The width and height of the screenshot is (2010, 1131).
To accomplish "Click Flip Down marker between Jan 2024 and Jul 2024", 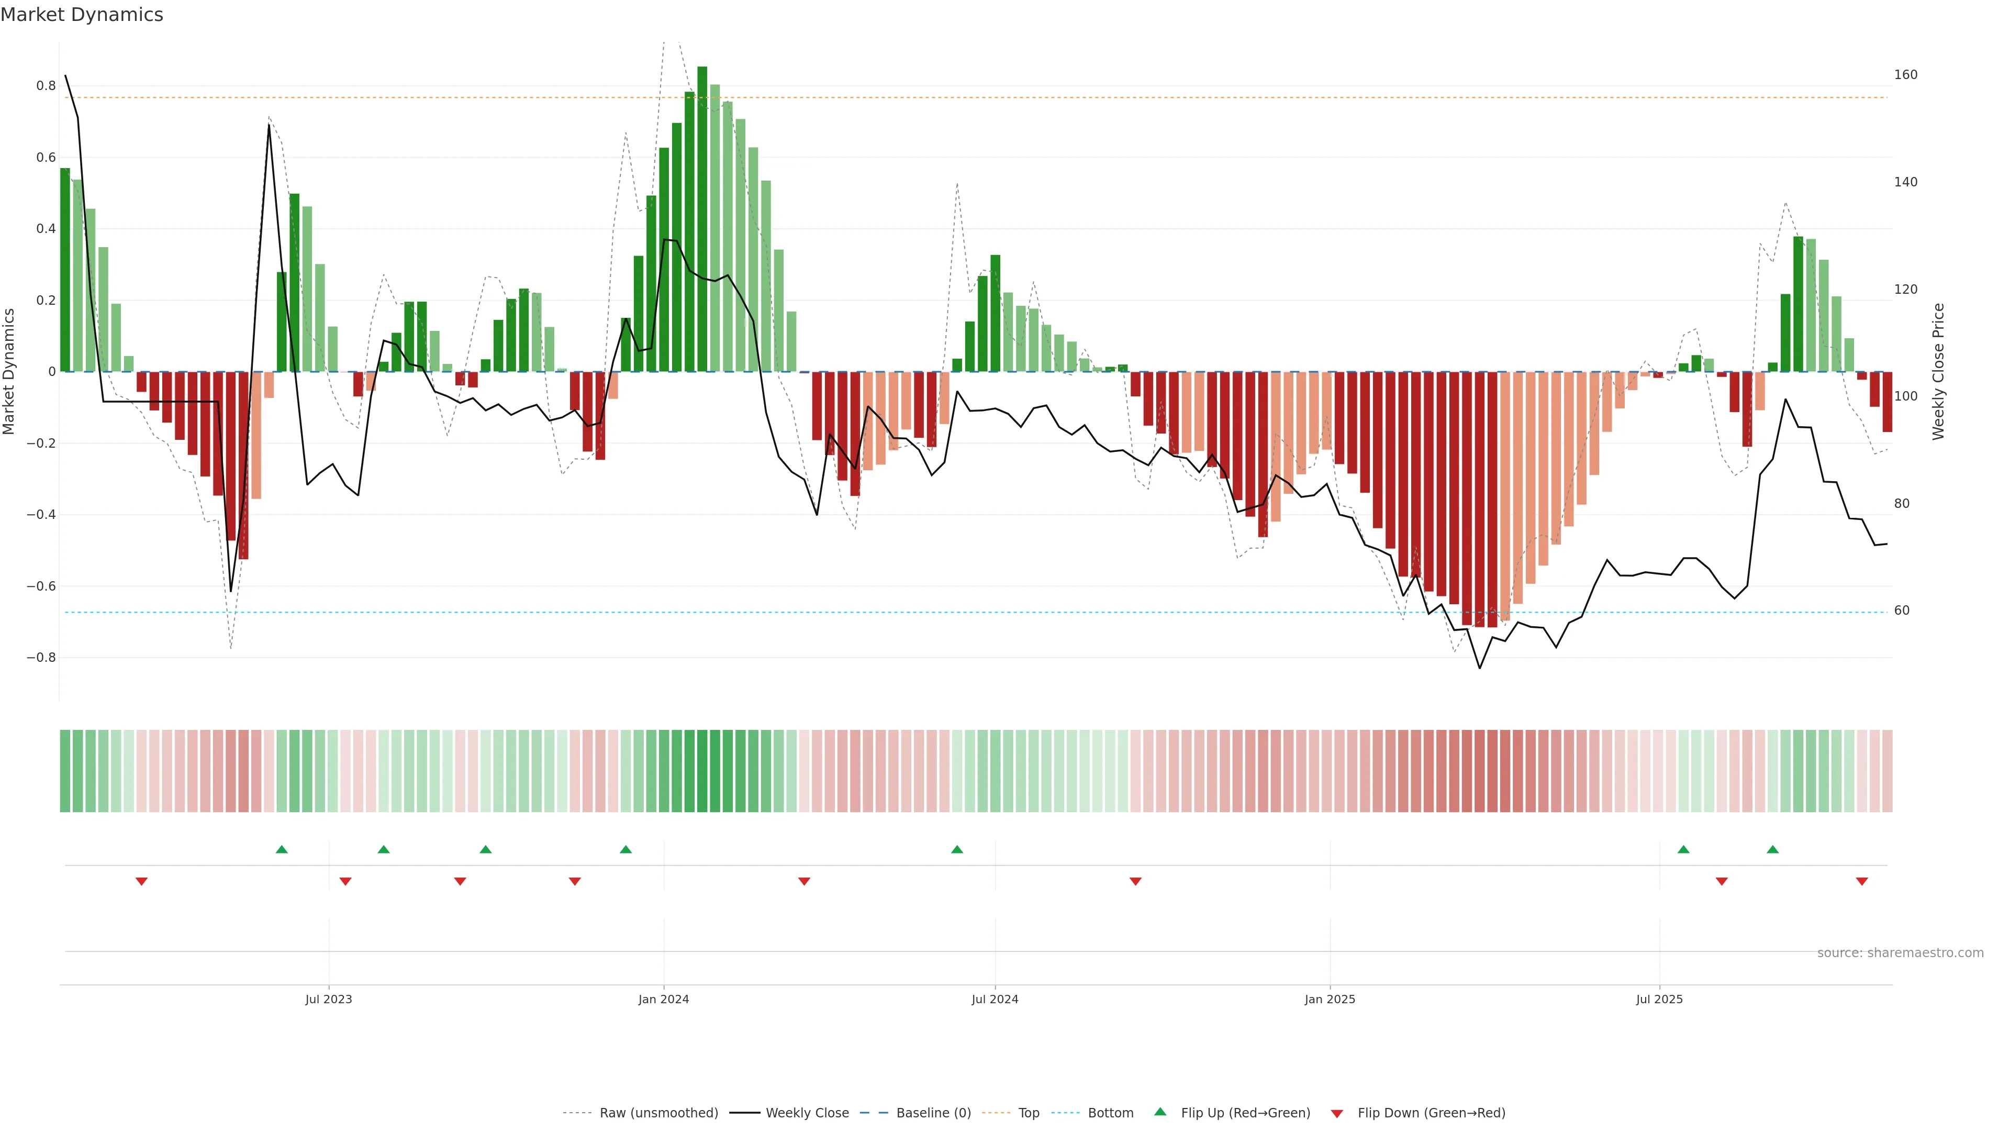I will [803, 881].
